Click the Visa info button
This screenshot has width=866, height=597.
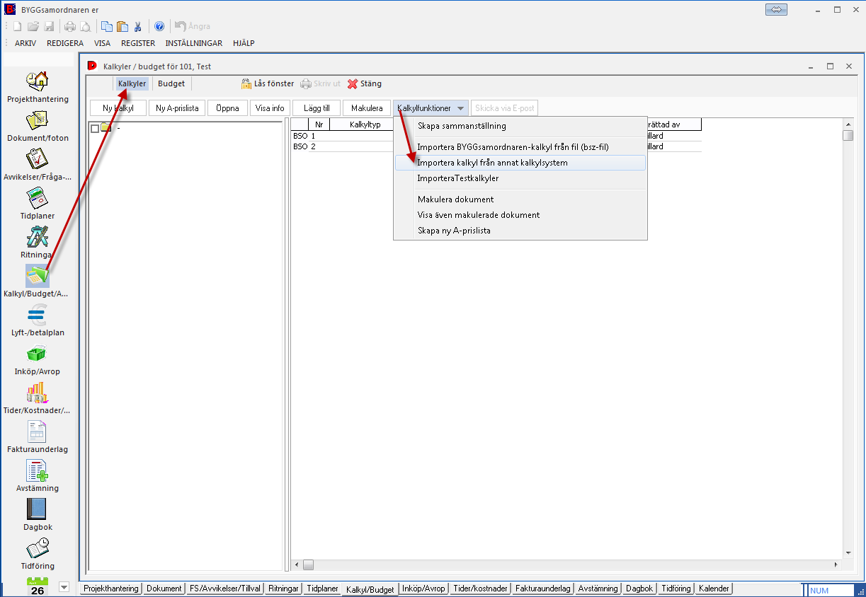(270, 108)
